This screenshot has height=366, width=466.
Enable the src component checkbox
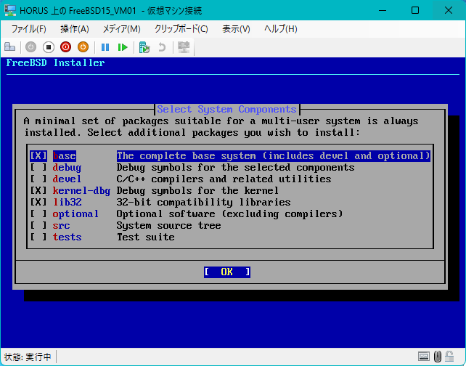point(38,225)
